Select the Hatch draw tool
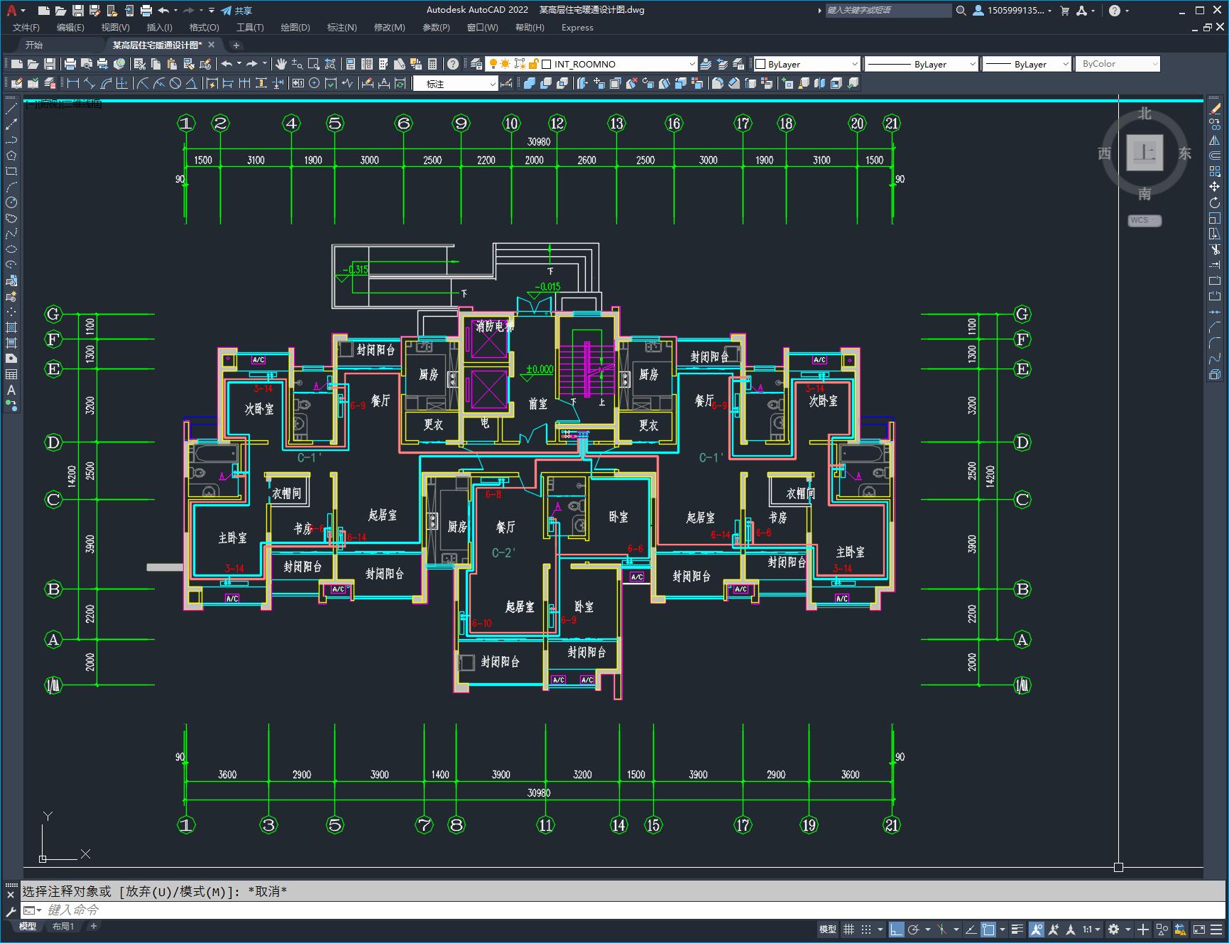Screen dimensions: 1229x943 [x=11, y=327]
